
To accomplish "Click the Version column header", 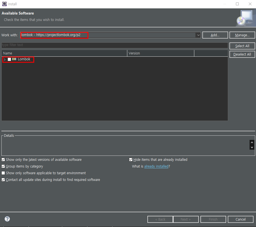I will pyautogui.click(x=161, y=53).
